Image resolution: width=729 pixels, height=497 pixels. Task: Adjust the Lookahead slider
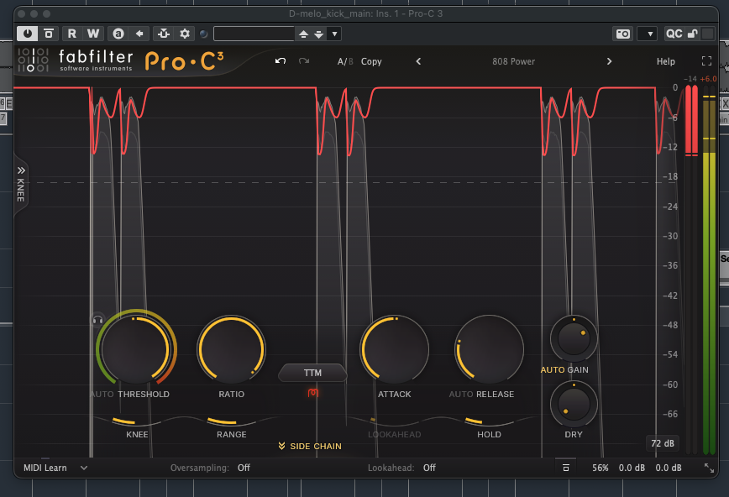pyautogui.click(x=394, y=421)
